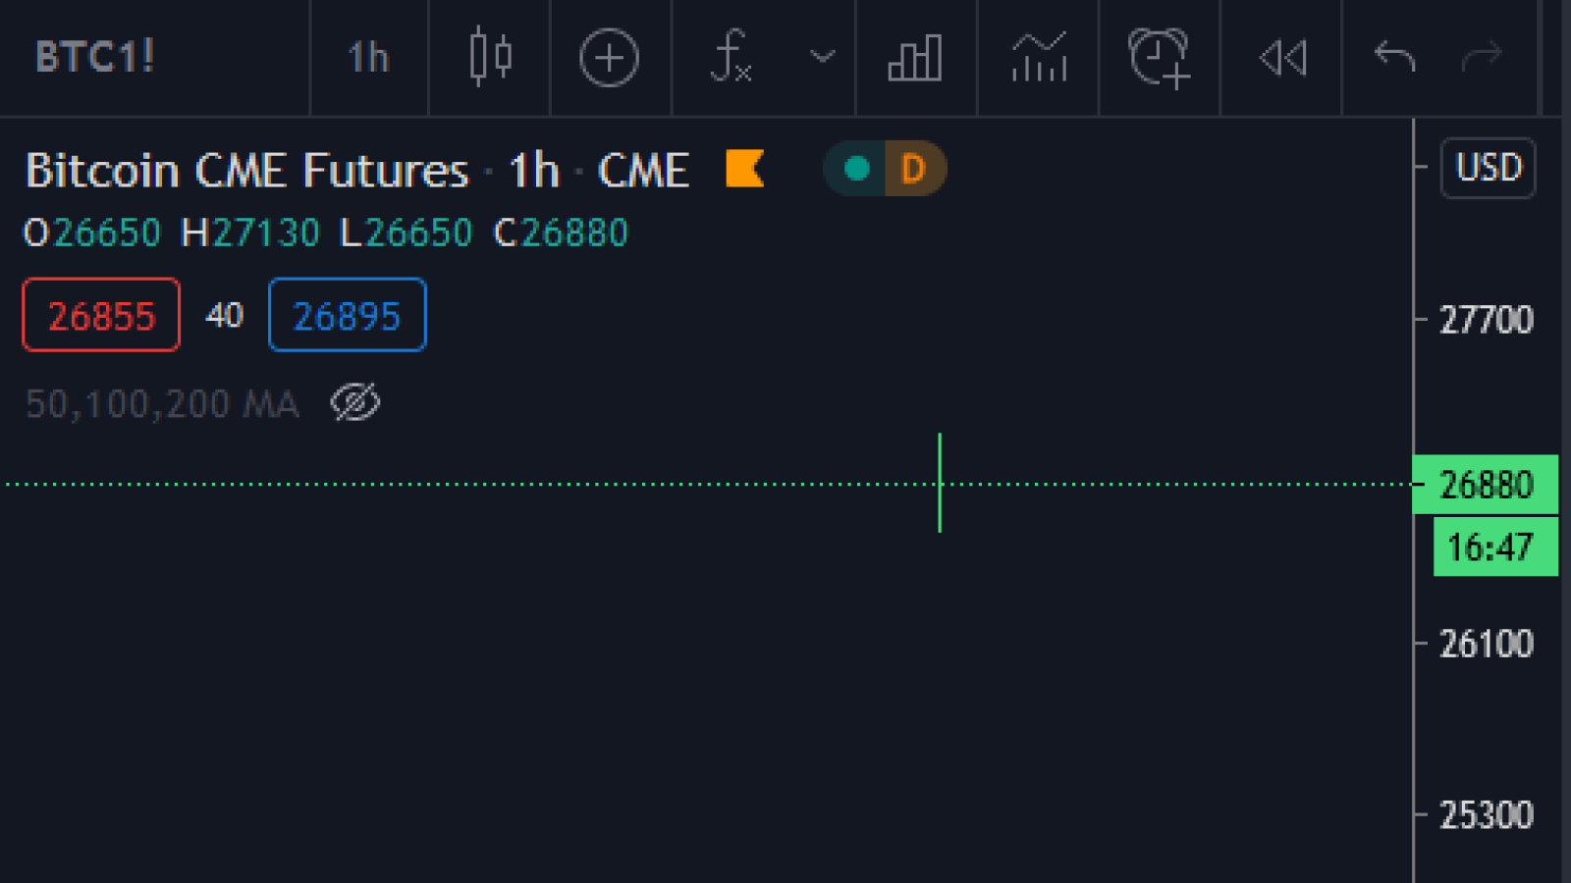Create an alert with the alarm clock icon

point(1160,58)
